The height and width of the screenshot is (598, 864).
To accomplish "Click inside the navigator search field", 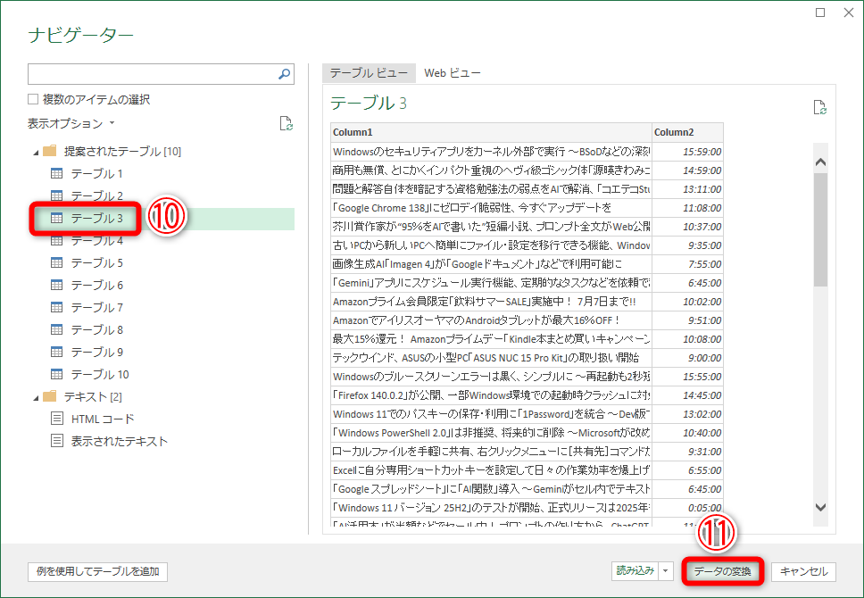I will tap(152, 74).
